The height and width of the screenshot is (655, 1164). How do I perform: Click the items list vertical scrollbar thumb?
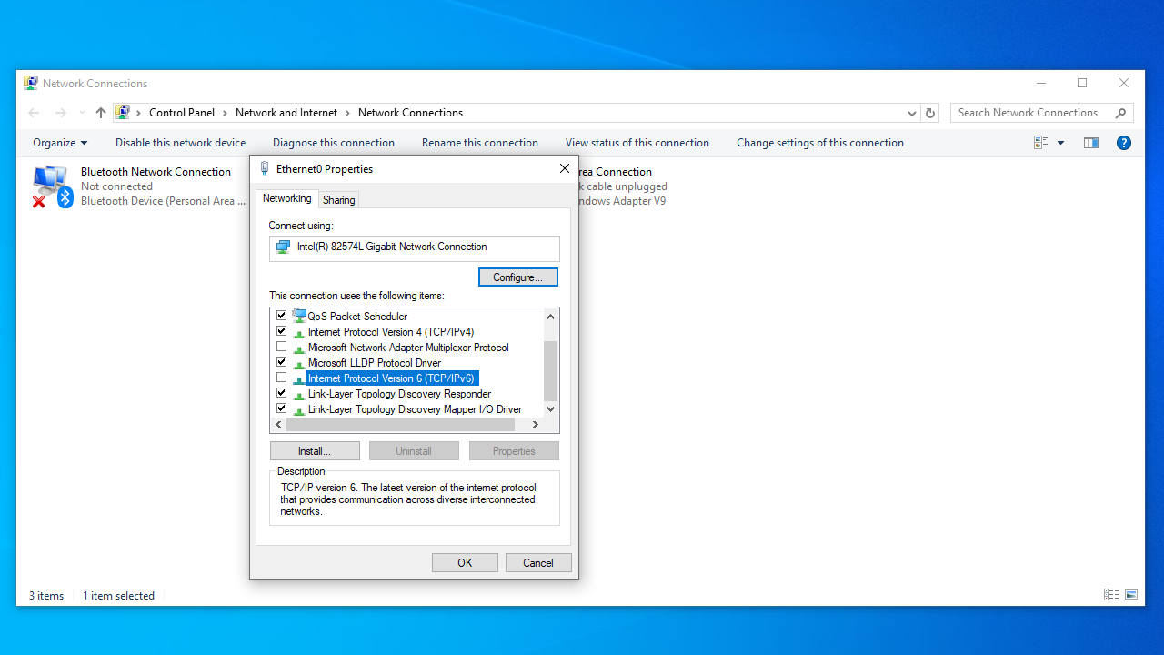coord(550,370)
